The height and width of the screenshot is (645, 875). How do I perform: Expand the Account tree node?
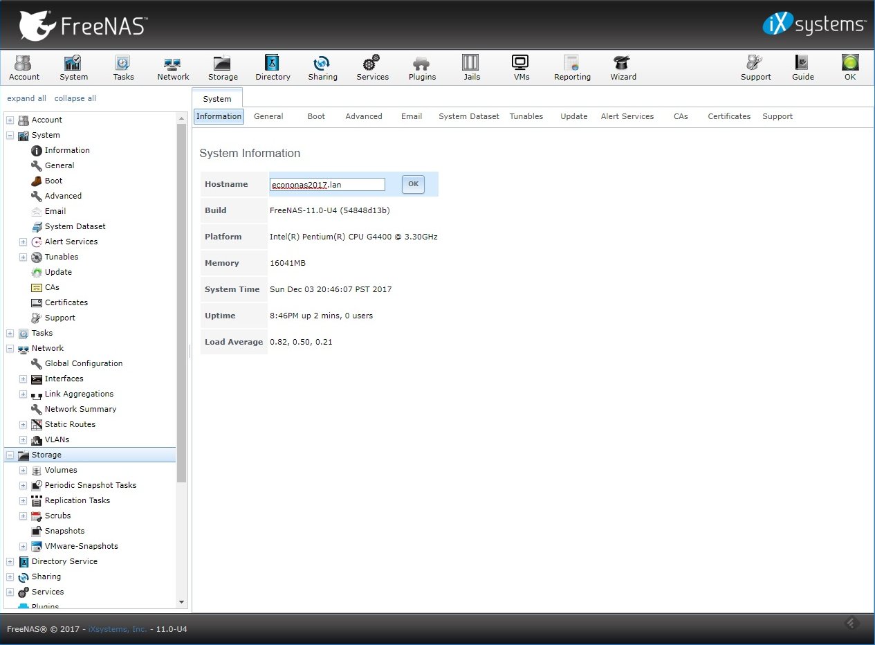(x=10, y=120)
